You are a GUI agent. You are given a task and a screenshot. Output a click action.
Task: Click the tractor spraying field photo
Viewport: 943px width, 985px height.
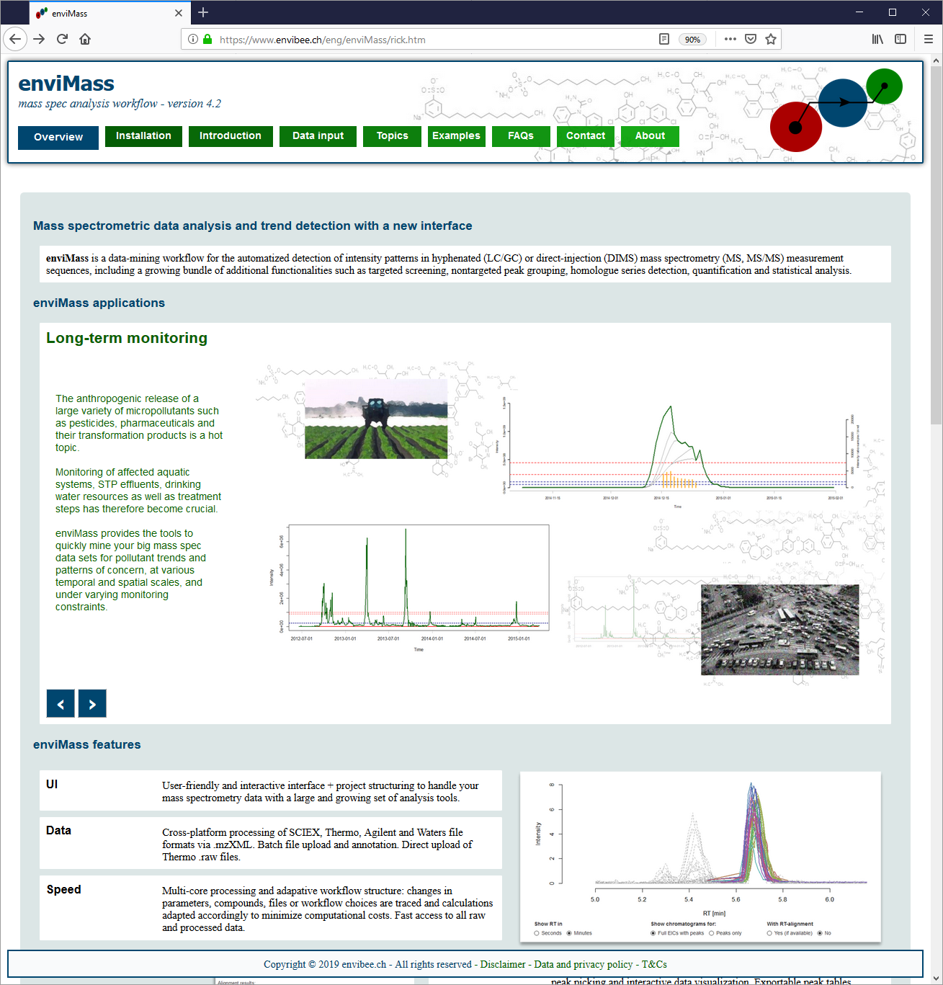376,419
